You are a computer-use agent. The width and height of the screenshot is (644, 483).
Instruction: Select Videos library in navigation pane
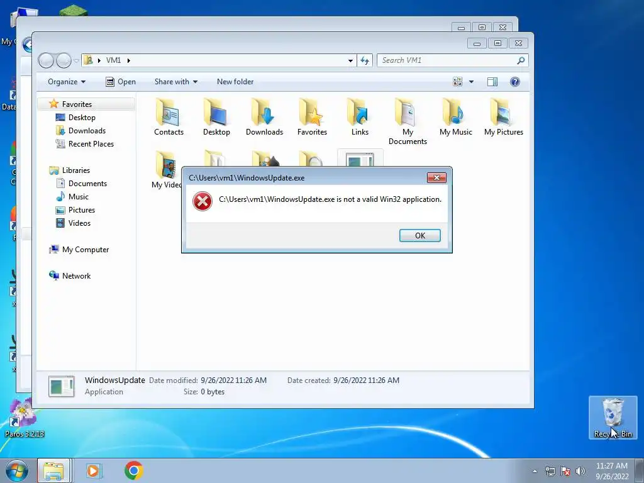pyautogui.click(x=79, y=223)
